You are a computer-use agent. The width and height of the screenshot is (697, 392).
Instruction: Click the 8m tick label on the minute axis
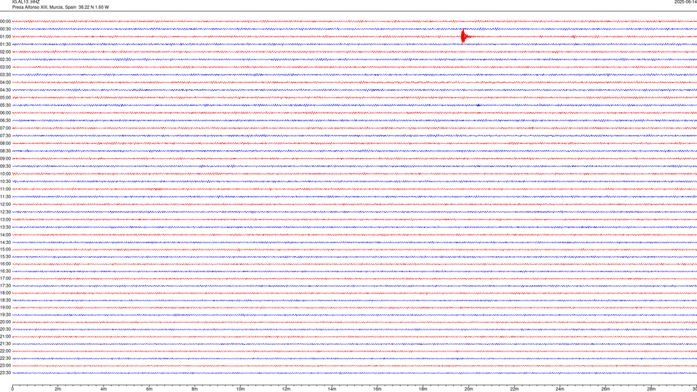coord(195,389)
